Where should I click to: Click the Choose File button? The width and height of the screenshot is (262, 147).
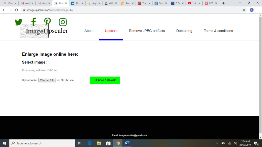[x=47, y=80]
